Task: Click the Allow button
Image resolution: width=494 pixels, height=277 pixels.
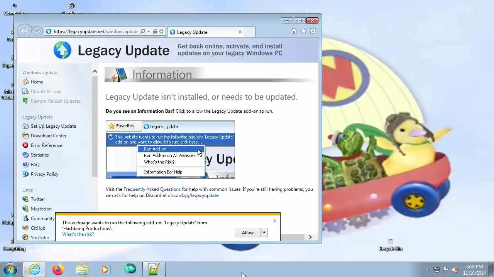Action: (248, 232)
